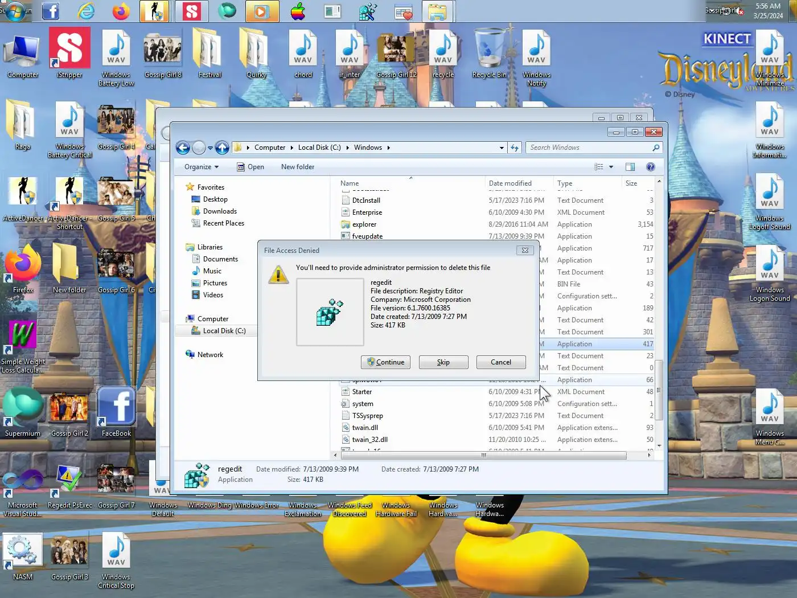797x598 pixels.
Task: Expand the breadcrumb arrow after Windows
Action: [388, 148]
